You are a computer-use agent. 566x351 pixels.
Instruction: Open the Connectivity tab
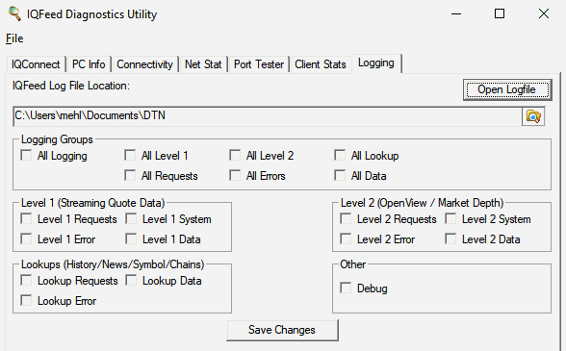click(x=144, y=64)
